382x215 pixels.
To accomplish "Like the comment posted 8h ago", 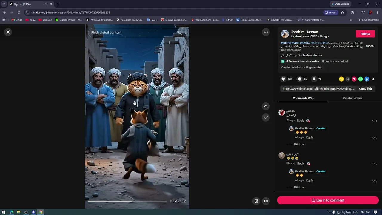I will point(373,164).
